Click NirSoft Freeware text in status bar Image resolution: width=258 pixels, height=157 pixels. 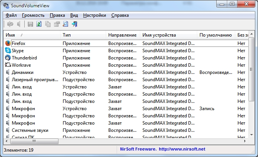pyautogui.click(x=138, y=149)
